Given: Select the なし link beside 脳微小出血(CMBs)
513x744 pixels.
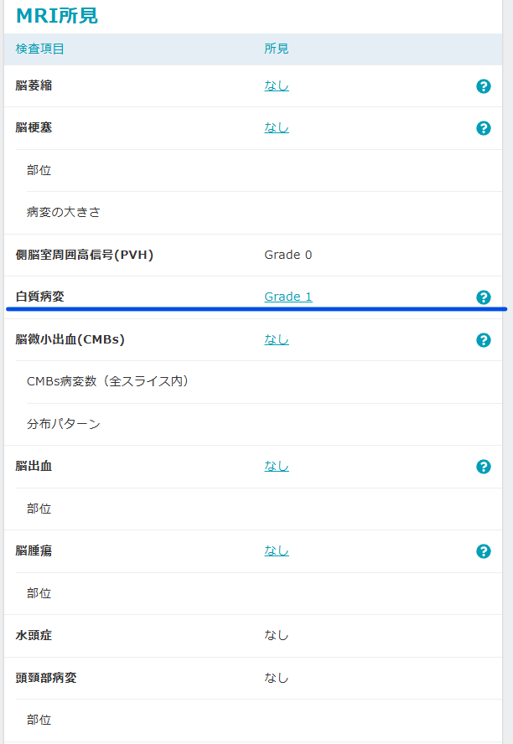Looking at the screenshot, I should [x=277, y=339].
